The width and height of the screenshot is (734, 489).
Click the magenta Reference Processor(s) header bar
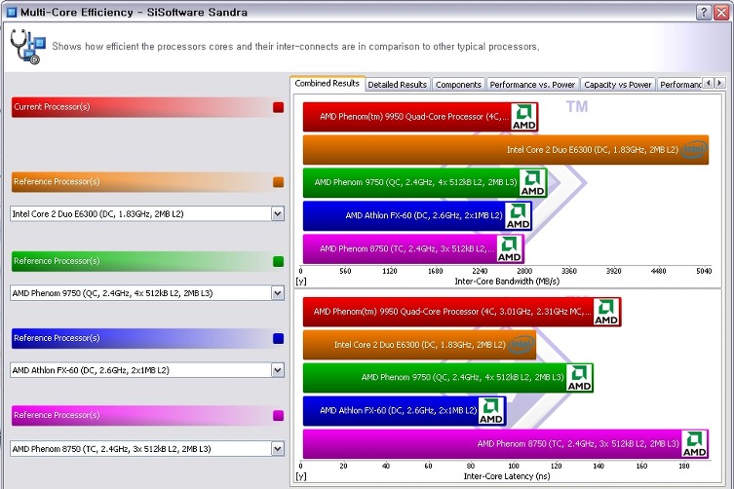[x=147, y=416]
